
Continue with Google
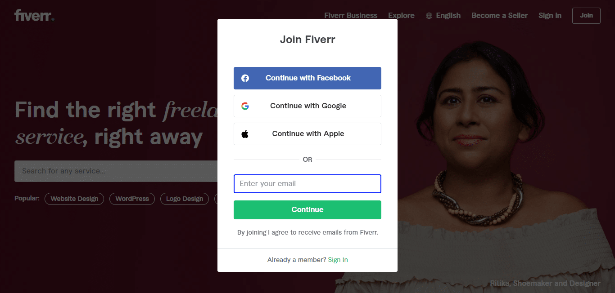307,106
